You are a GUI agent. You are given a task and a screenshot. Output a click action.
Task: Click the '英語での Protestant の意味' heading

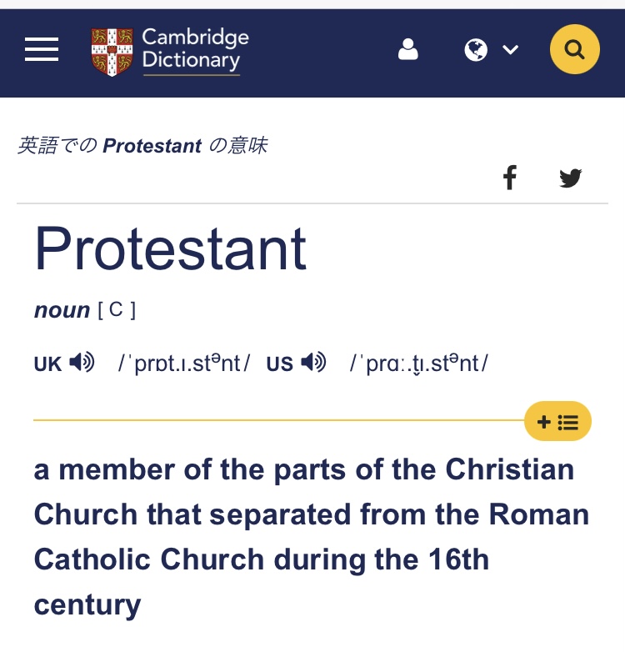click(142, 146)
